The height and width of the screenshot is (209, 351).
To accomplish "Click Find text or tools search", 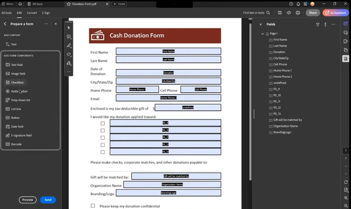I will tap(257, 13).
